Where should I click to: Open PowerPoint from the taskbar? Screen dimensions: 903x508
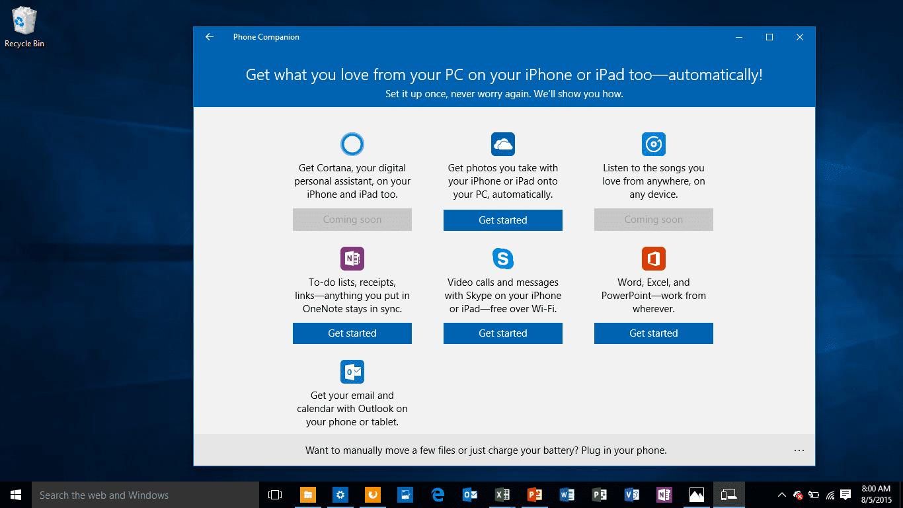tap(535, 495)
